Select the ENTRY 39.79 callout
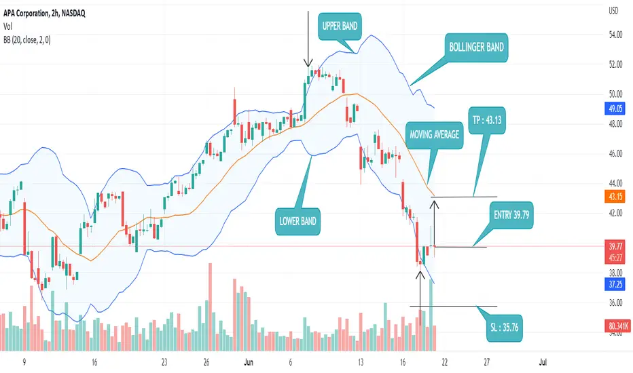The height and width of the screenshot is (373, 633). point(511,215)
